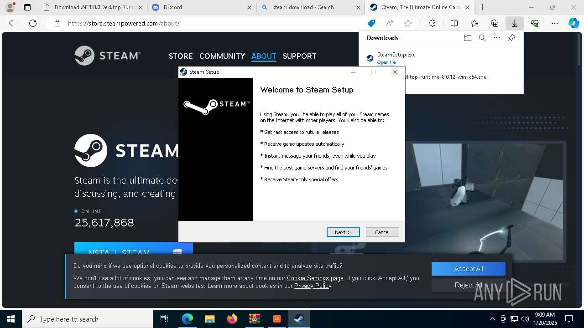Accept all cookies on the Steam page
The image size is (584, 328).
pos(468,269)
